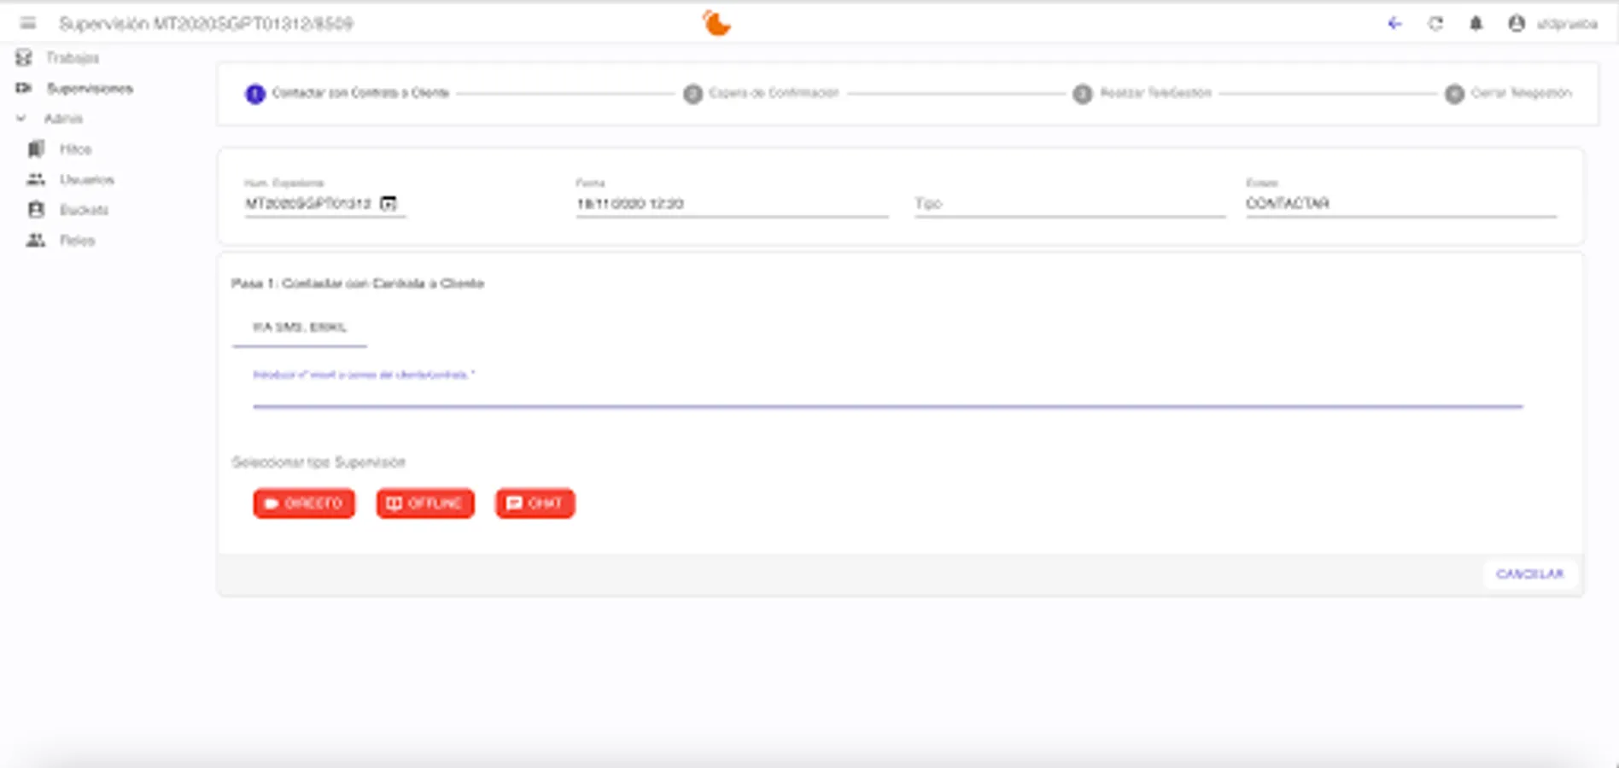Open Roles from the Admin section
1619x768 pixels.
pos(76,241)
